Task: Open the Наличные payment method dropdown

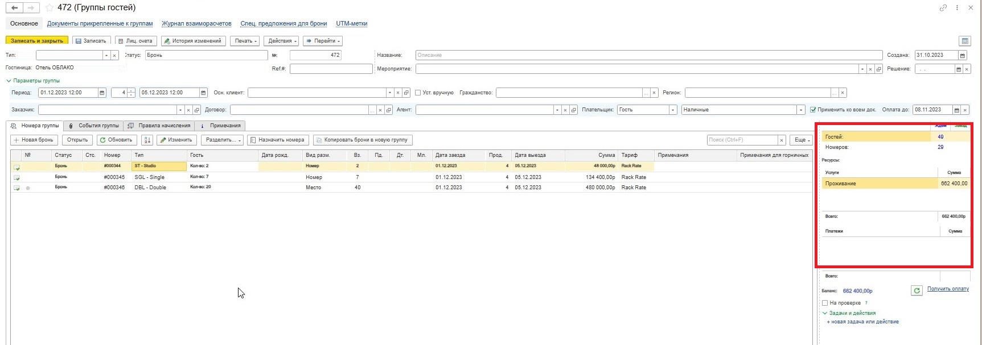Action: [x=801, y=110]
